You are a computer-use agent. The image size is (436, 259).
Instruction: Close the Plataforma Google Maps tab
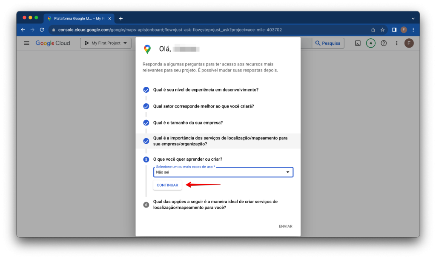click(109, 19)
